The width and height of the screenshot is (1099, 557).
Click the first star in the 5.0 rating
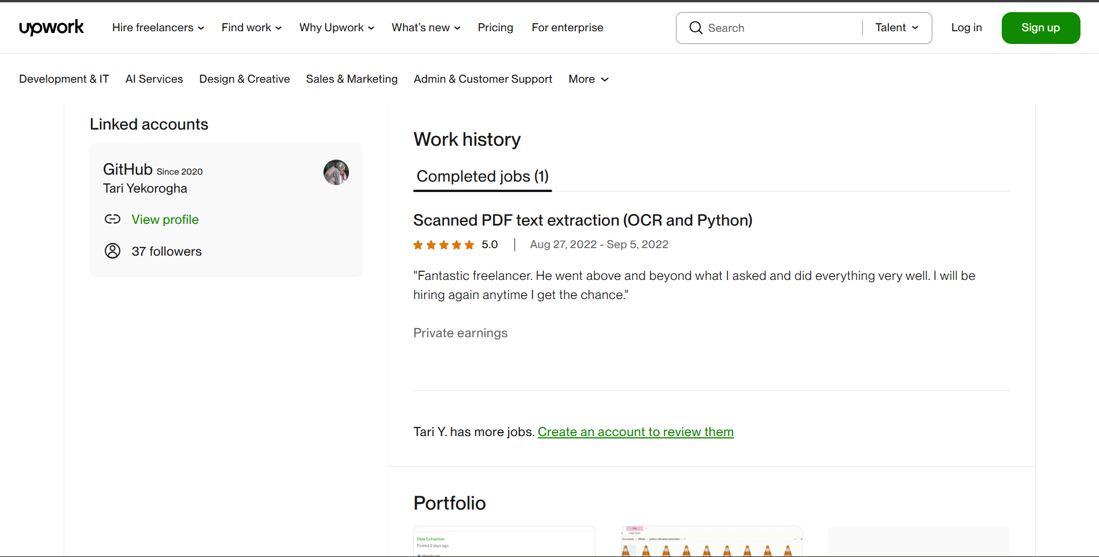click(x=418, y=245)
